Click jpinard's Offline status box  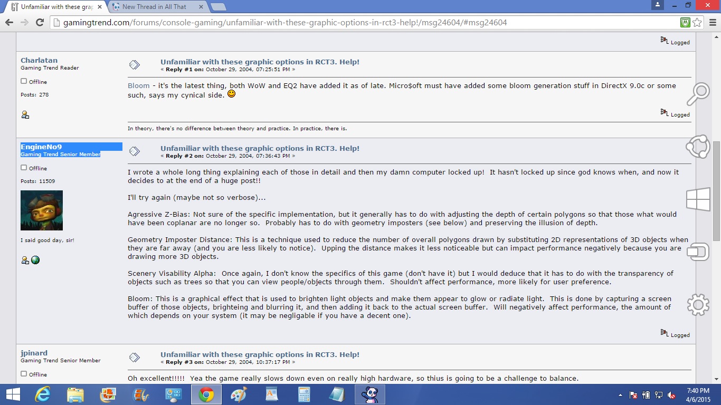(24, 374)
